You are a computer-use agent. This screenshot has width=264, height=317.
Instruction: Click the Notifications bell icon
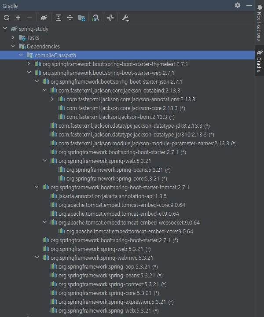click(260, 7)
